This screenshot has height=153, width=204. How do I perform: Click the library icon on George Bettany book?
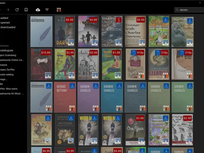[x=72, y=108]
